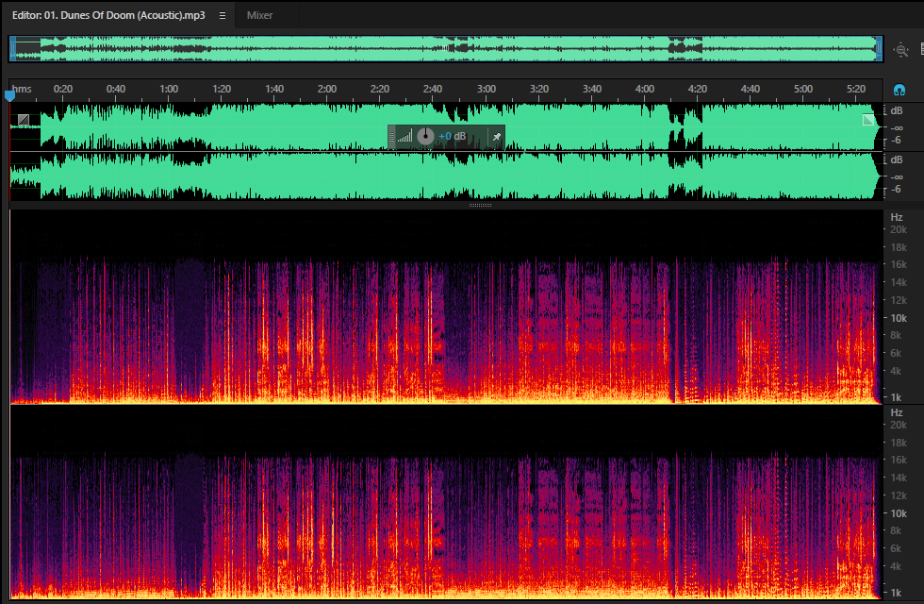The image size is (924, 604).
Task: Click the 0:40 mark on ruler
Action: click(x=115, y=89)
